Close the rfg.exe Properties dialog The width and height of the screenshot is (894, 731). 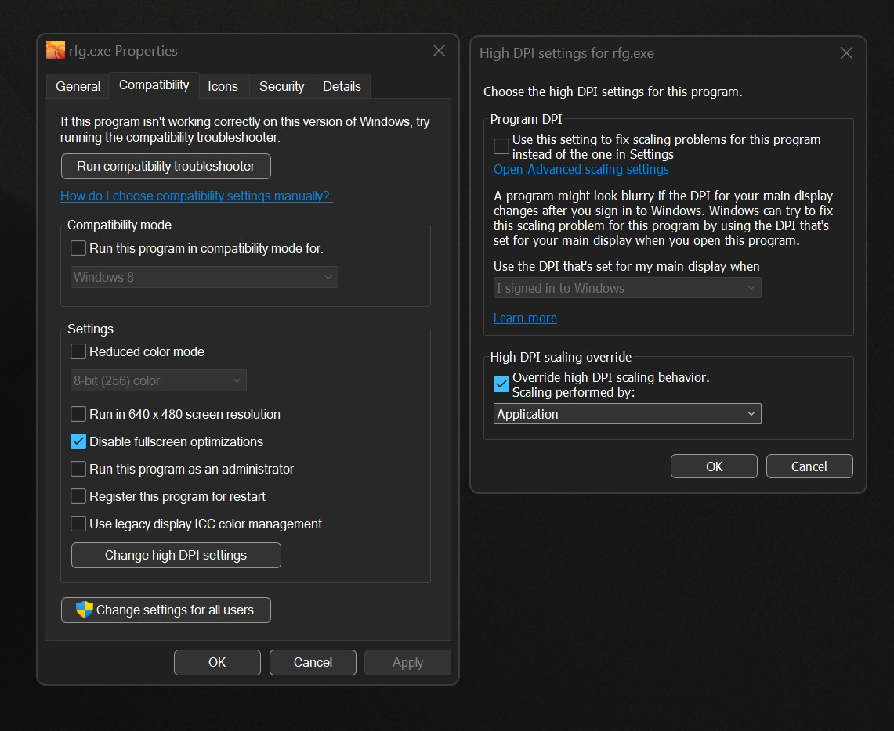tap(439, 51)
